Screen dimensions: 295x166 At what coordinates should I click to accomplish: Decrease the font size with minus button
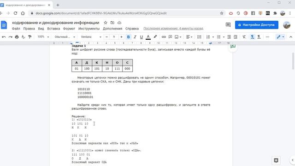[x=106, y=37]
